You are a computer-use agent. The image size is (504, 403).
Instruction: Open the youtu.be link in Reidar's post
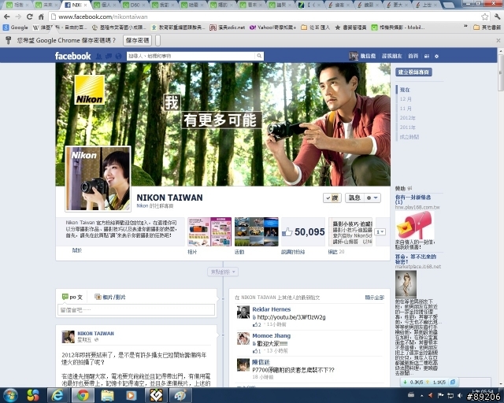click(291, 317)
